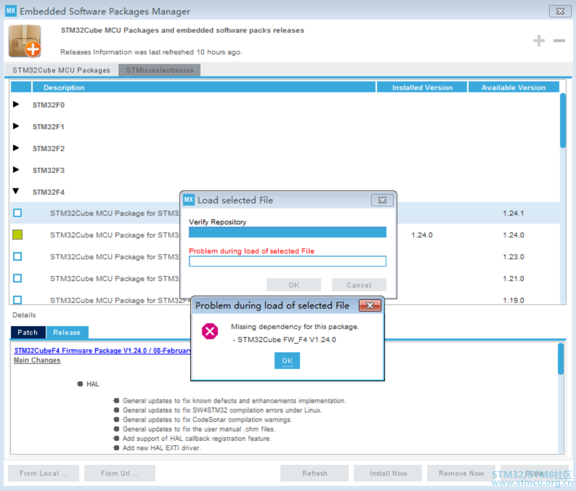Click the red error icon in the dialog
The width and height of the screenshot is (576, 491).
pos(210,331)
